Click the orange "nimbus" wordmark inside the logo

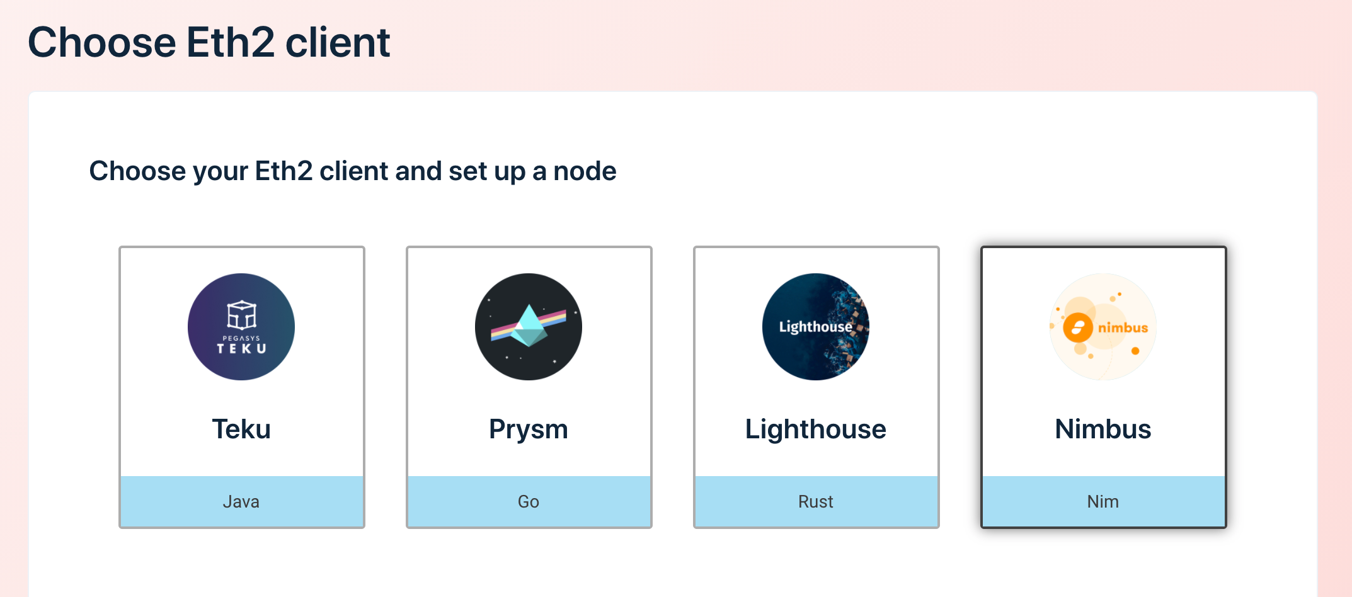(1123, 327)
